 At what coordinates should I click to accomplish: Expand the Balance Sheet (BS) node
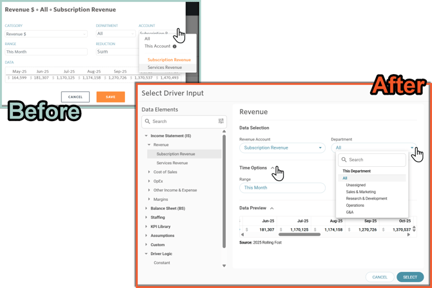point(146,209)
